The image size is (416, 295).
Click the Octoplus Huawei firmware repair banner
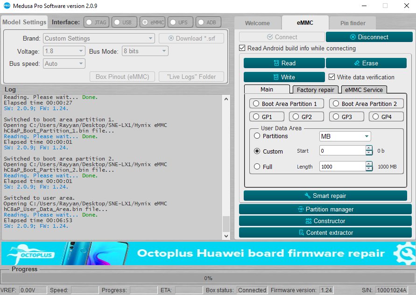tap(209, 253)
